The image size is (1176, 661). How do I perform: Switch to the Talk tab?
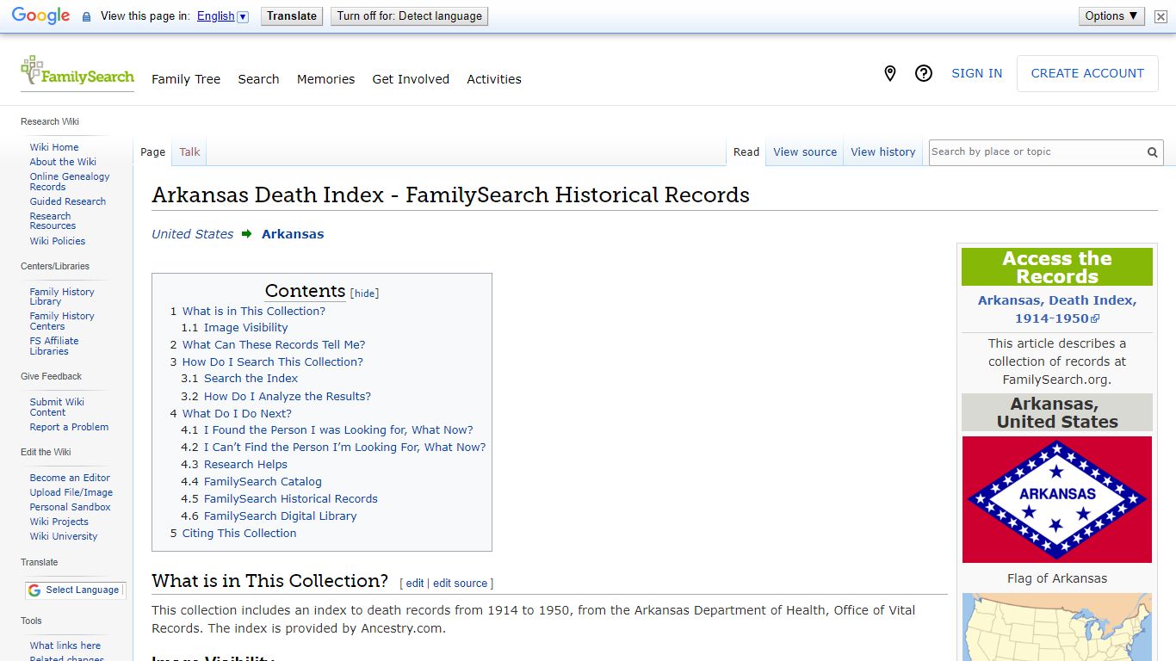pyautogui.click(x=189, y=152)
